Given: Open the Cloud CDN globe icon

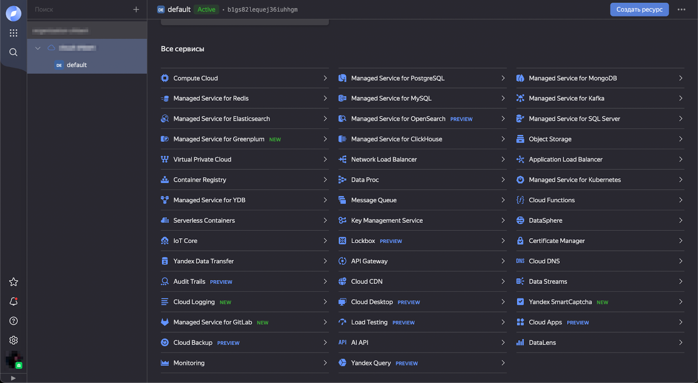Looking at the screenshot, I should (x=342, y=282).
